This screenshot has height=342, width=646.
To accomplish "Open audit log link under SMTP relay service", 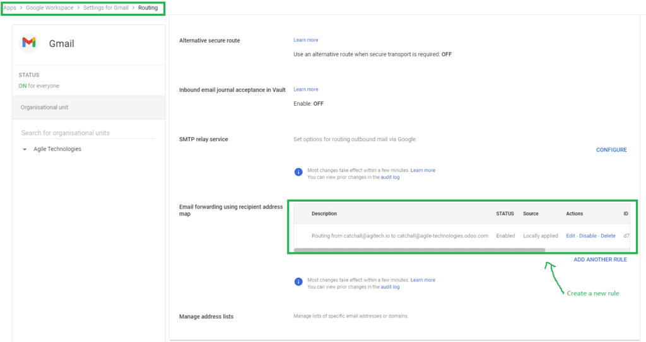I will click(x=390, y=177).
